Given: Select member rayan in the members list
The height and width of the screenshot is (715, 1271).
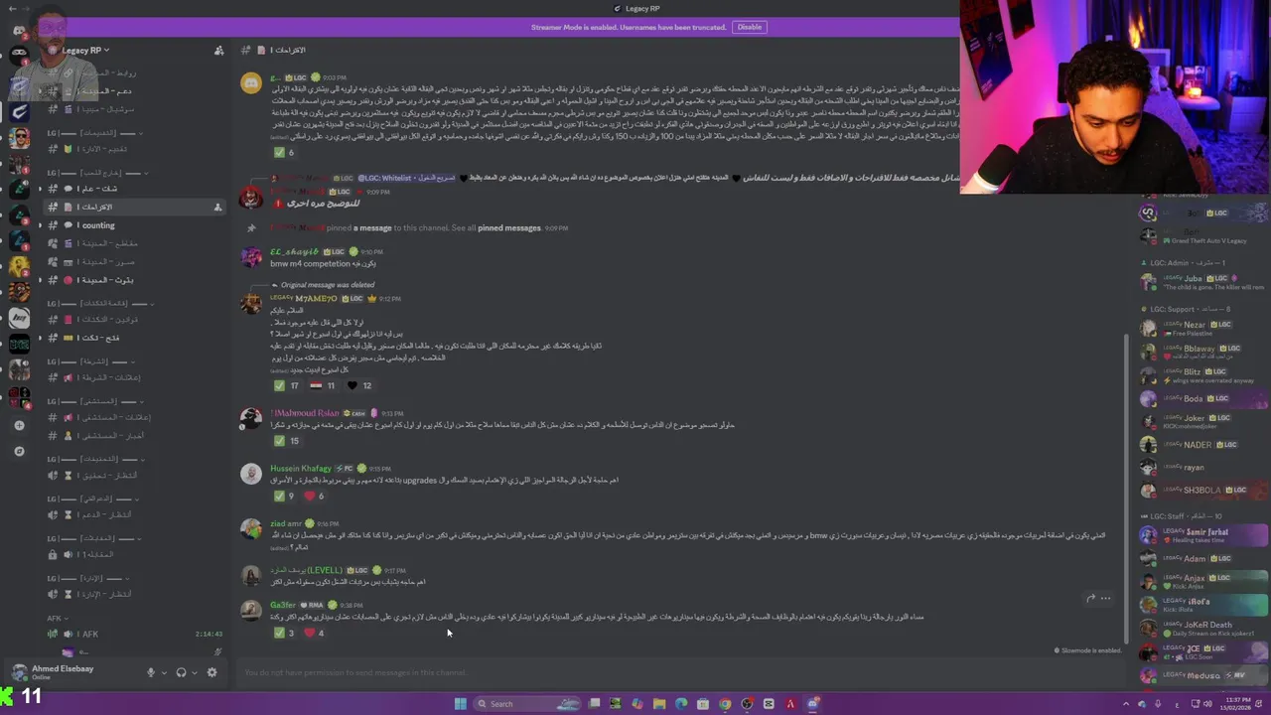Looking at the screenshot, I should click(1203, 467).
